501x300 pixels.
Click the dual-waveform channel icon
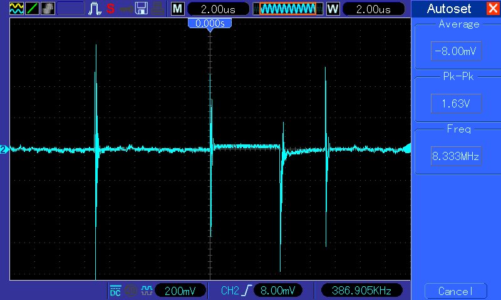(x=16, y=9)
